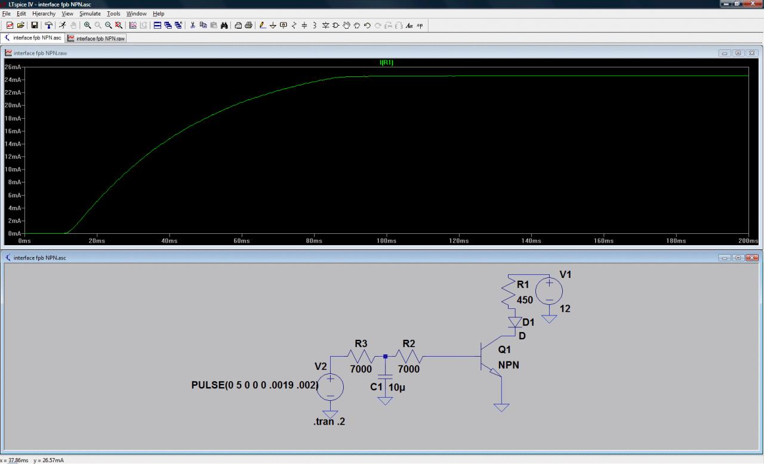Click the autorange waveform plot icon
Screen dimensions: 764x464
coord(133,25)
